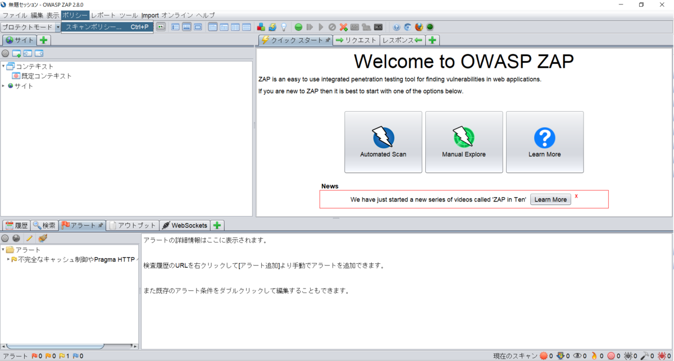
Task: Dismiss the News box with the red x
Action: (x=576, y=197)
